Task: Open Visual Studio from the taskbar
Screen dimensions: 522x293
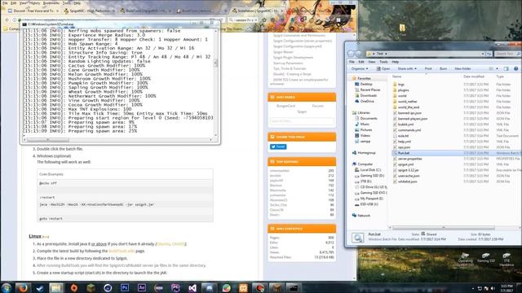Action: tap(192, 287)
